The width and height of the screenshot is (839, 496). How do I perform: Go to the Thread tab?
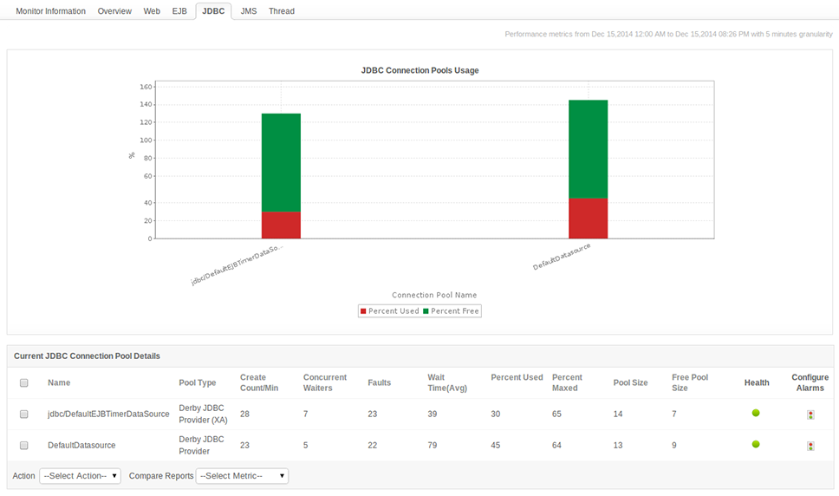coord(282,11)
